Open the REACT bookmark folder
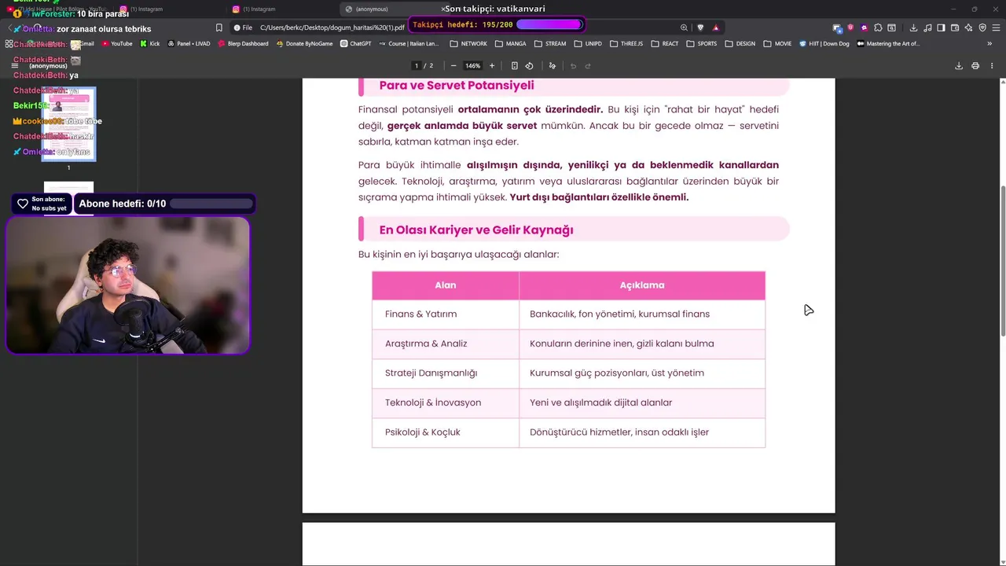Image resolution: width=1006 pixels, height=566 pixels. pos(665,44)
